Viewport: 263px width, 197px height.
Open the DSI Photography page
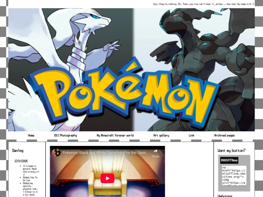click(x=65, y=135)
